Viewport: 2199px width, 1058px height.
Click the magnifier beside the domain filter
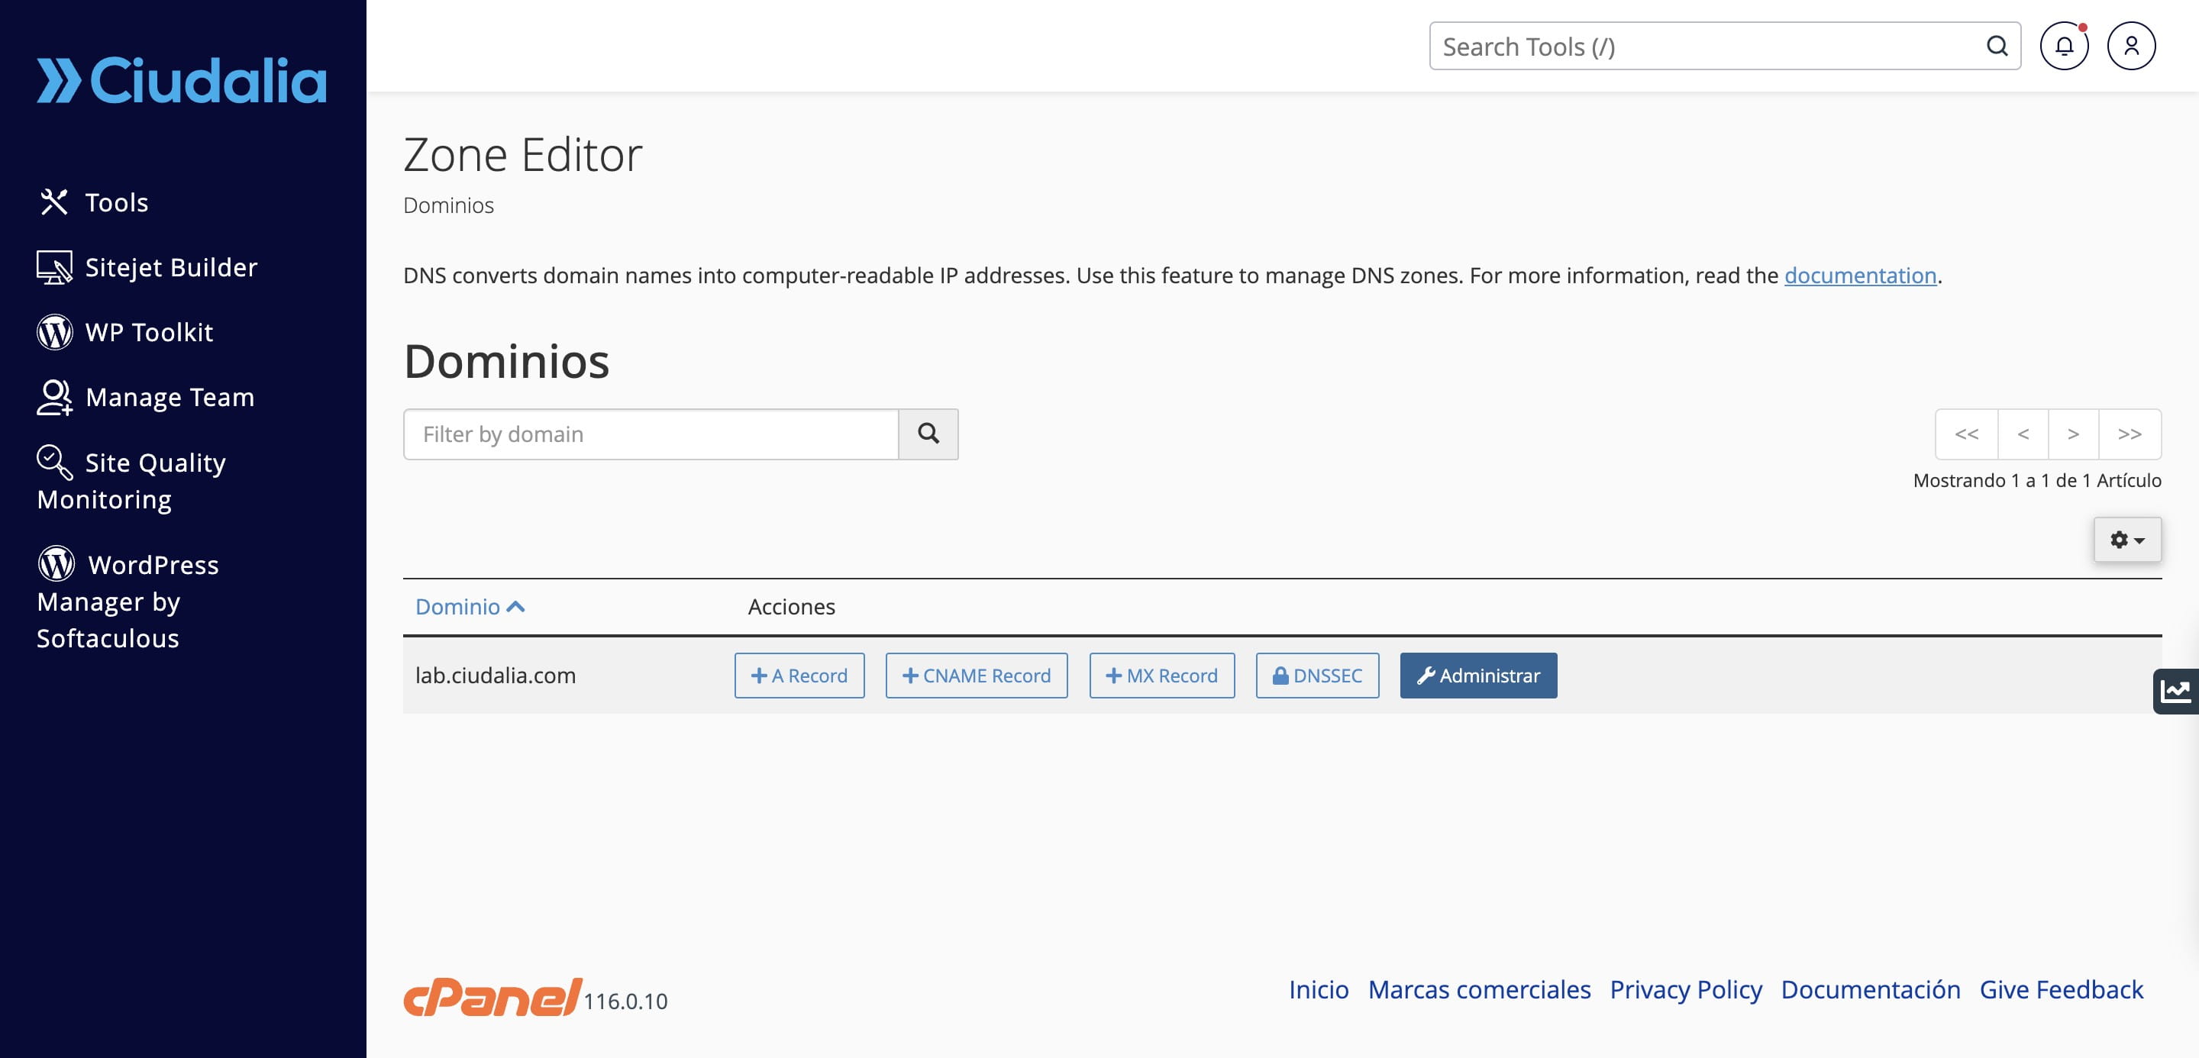coord(928,434)
